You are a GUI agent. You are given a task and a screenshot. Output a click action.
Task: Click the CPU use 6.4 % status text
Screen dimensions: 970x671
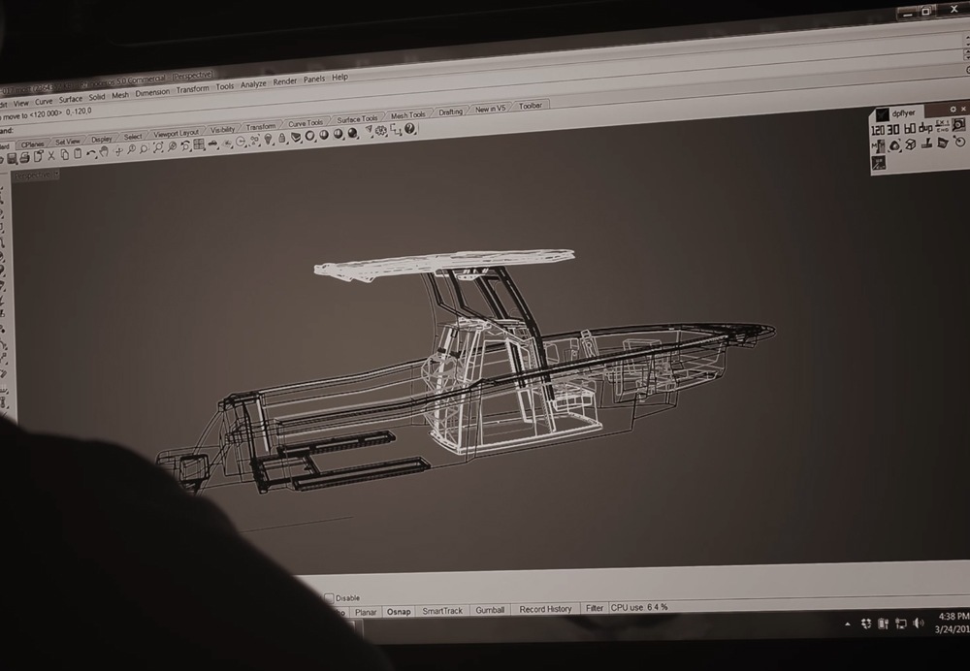[x=639, y=607]
